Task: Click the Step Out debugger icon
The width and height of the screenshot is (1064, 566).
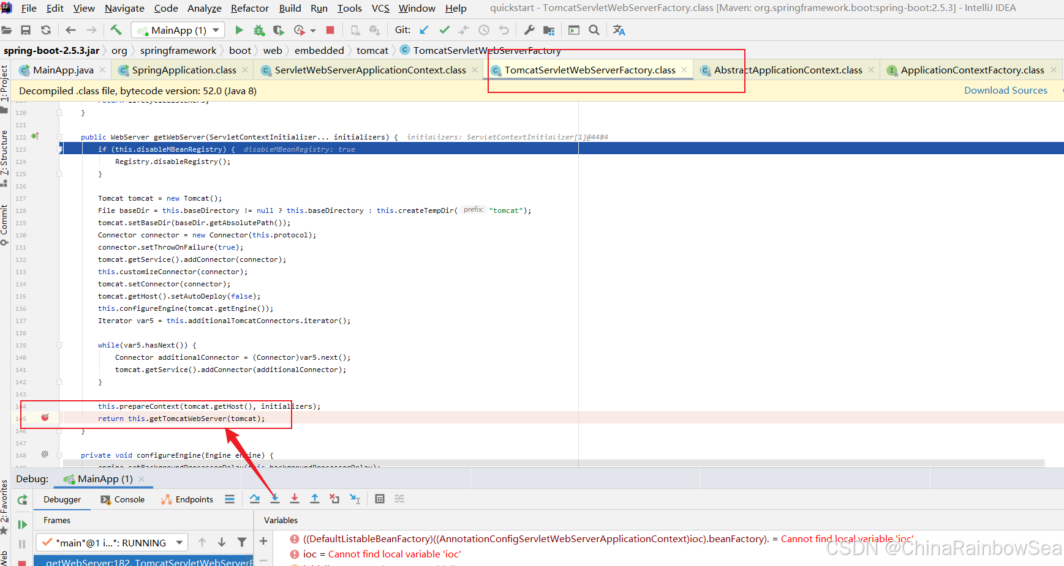Action: point(315,499)
